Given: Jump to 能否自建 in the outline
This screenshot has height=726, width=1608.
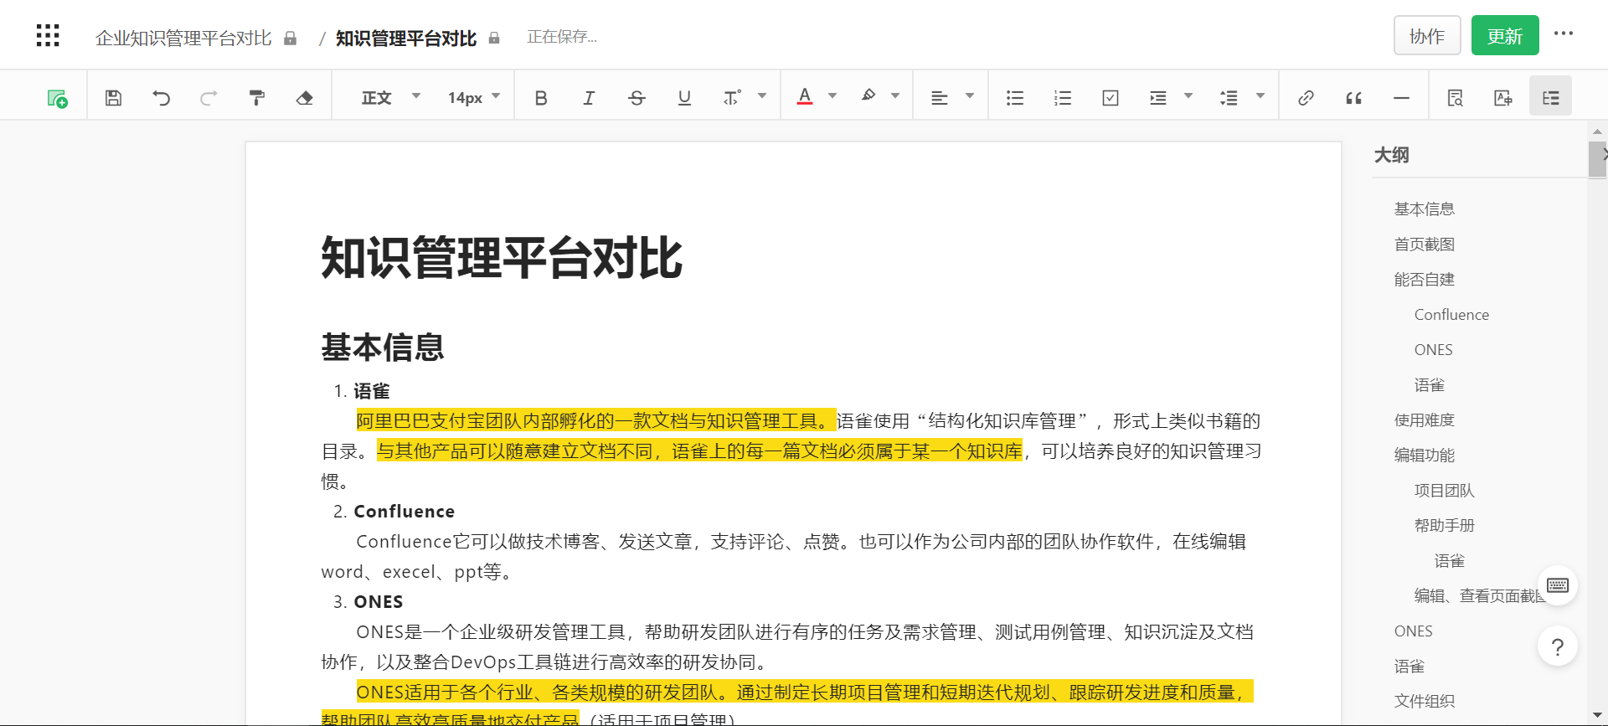Looking at the screenshot, I should [x=1424, y=279].
